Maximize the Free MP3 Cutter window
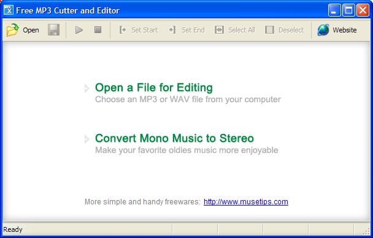 (348, 10)
